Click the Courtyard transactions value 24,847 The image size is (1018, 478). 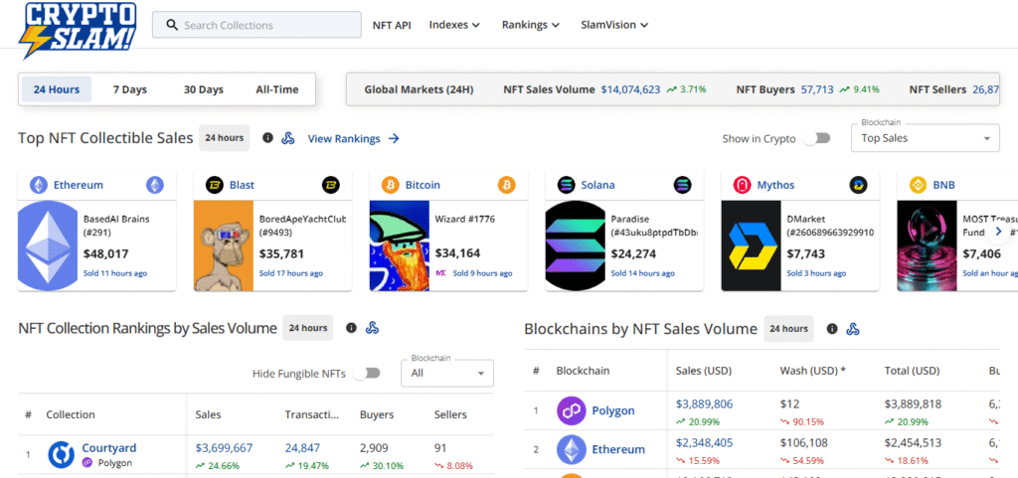point(302,447)
